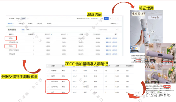Switch to the 长尾词 tab
Screen dimensions: 176x102
point(21,23)
